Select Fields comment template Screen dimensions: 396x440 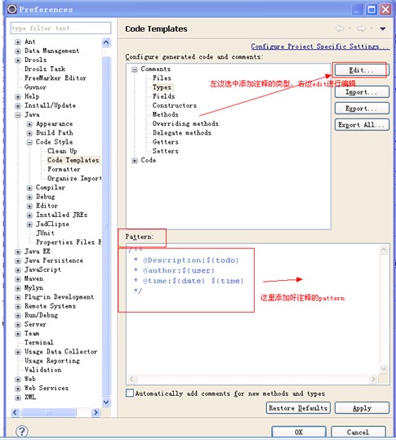point(163,96)
